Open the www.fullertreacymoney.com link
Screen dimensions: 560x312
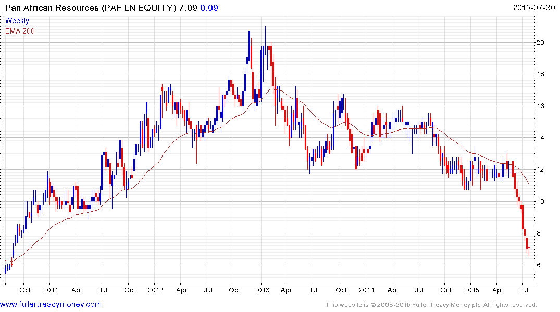pos(51,305)
